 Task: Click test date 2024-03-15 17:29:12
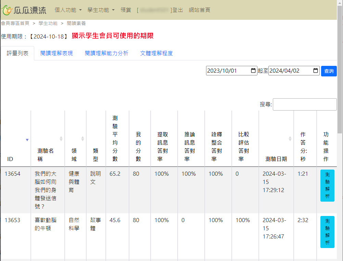pyautogui.click(x=274, y=182)
